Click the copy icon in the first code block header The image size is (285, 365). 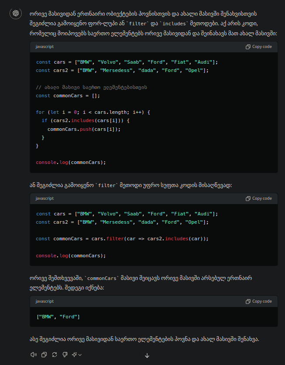click(x=248, y=47)
